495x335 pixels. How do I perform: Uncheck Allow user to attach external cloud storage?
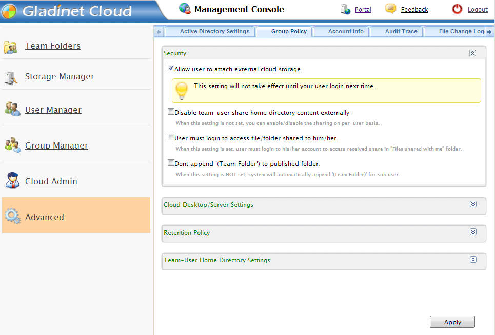(x=171, y=68)
